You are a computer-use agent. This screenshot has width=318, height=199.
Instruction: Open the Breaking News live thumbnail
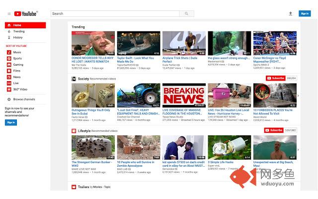[184, 95]
